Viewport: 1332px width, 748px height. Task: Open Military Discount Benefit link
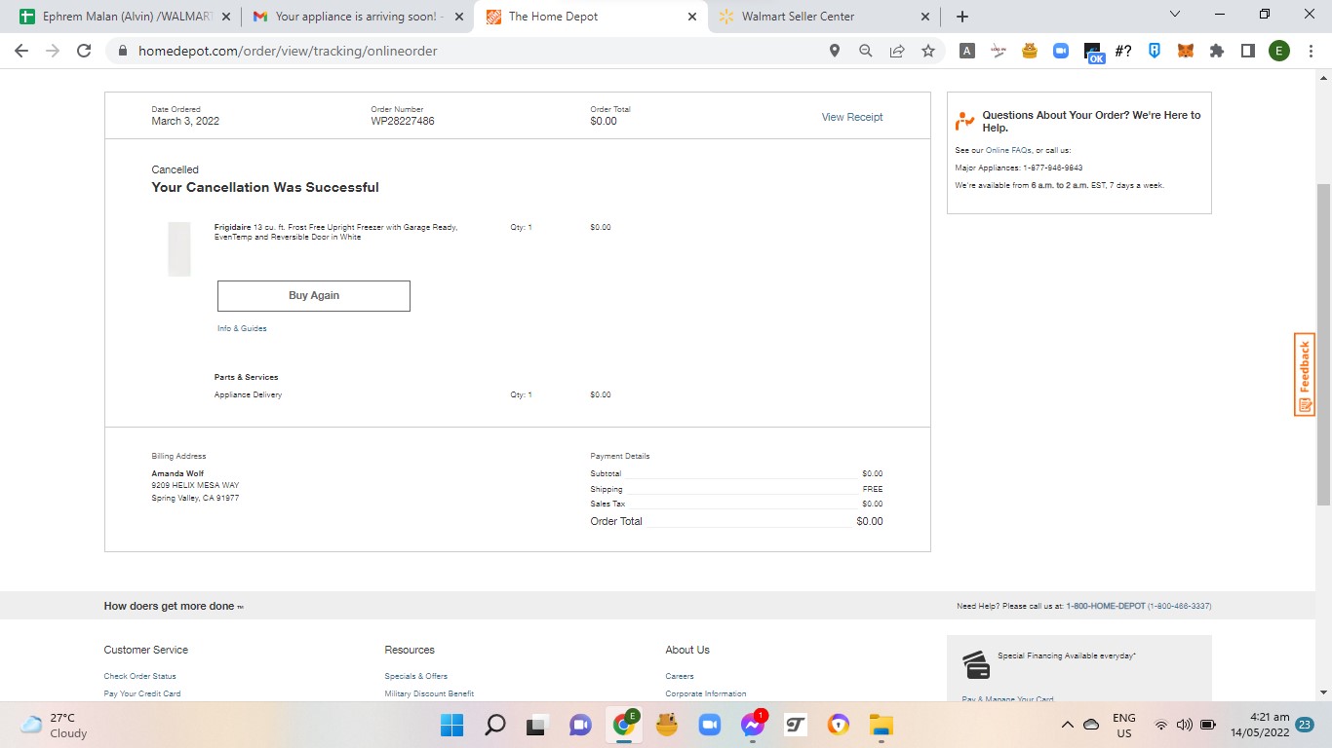429,693
